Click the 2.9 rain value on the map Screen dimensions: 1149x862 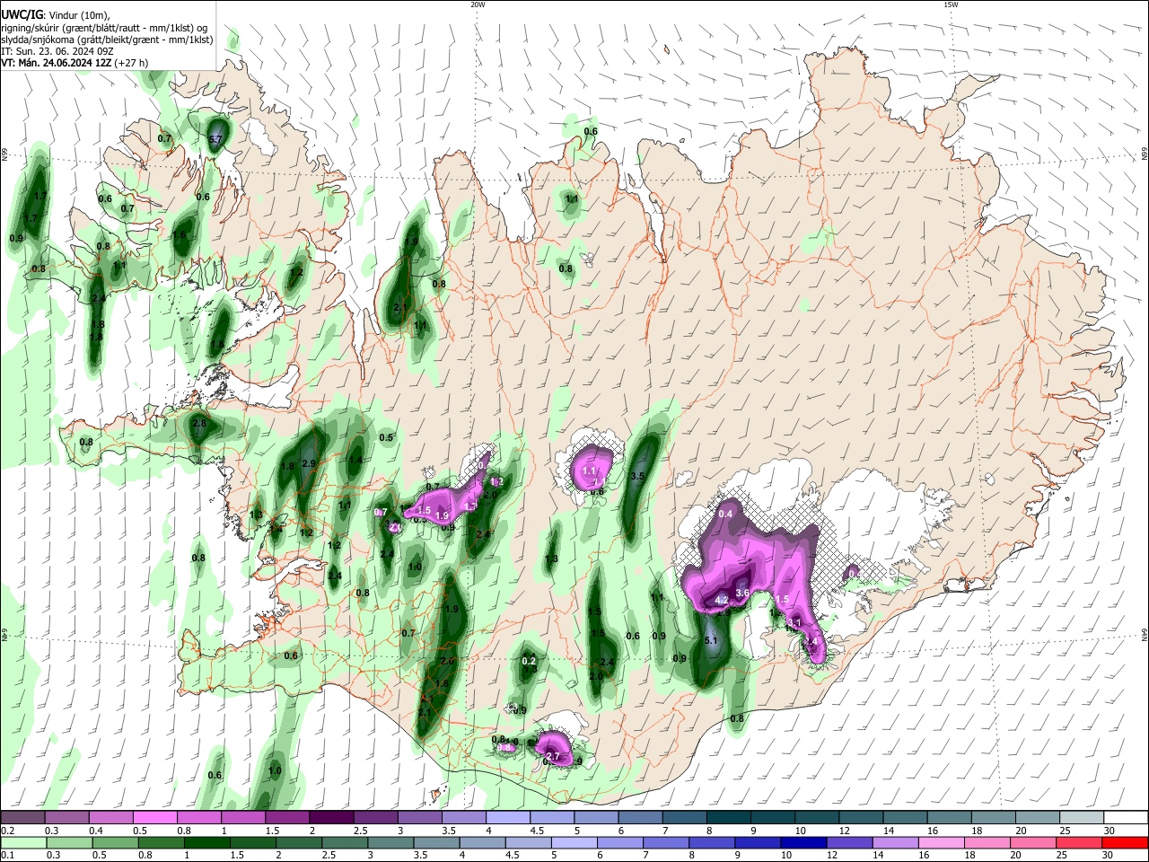[309, 463]
